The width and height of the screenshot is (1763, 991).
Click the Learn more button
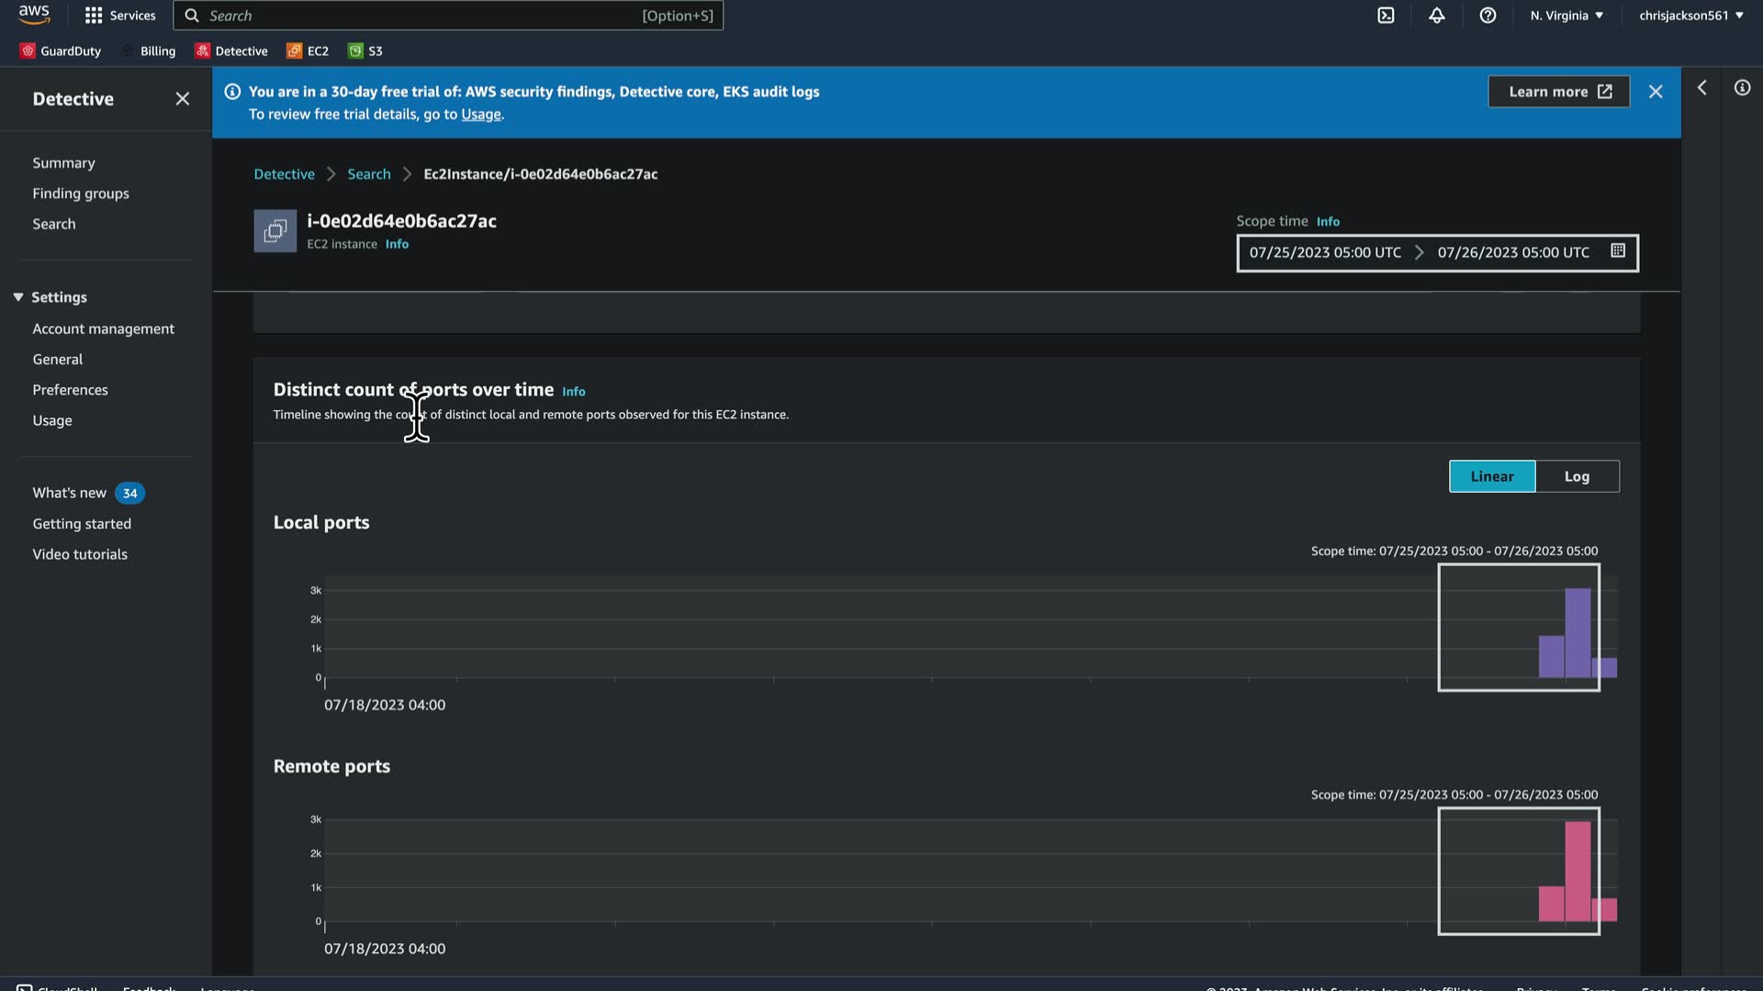[1558, 92]
